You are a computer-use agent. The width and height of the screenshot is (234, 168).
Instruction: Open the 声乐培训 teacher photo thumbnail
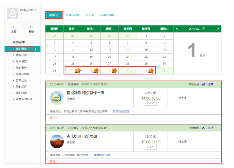tap(57, 142)
